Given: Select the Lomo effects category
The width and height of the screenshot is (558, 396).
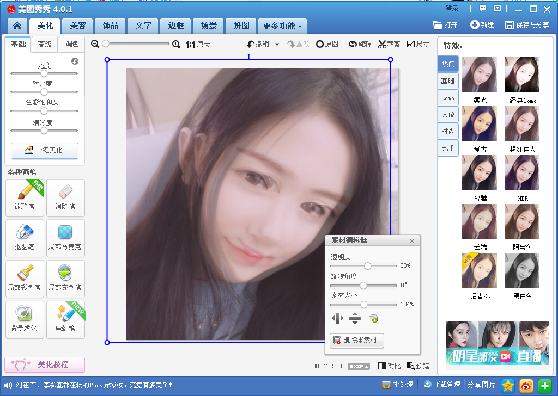Looking at the screenshot, I should (448, 98).
